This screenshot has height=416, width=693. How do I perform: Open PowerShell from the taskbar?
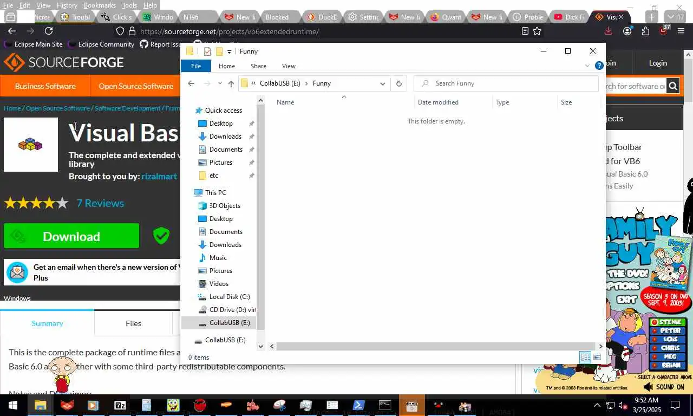click(x=359, y=405)
